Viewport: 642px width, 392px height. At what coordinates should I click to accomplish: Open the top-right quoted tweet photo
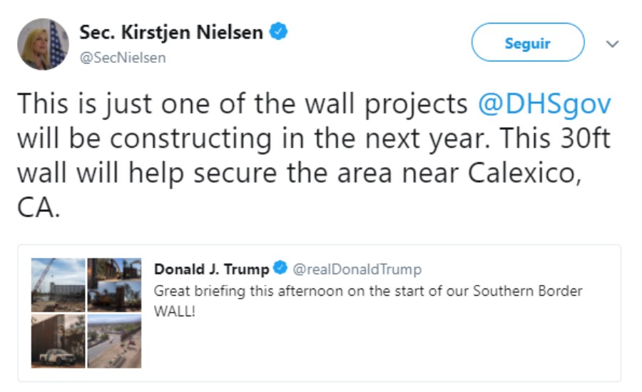coord(114,284)
